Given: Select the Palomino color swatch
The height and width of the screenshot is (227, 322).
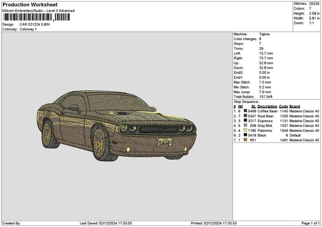Looking at the screenshot, I should [246, 130].
